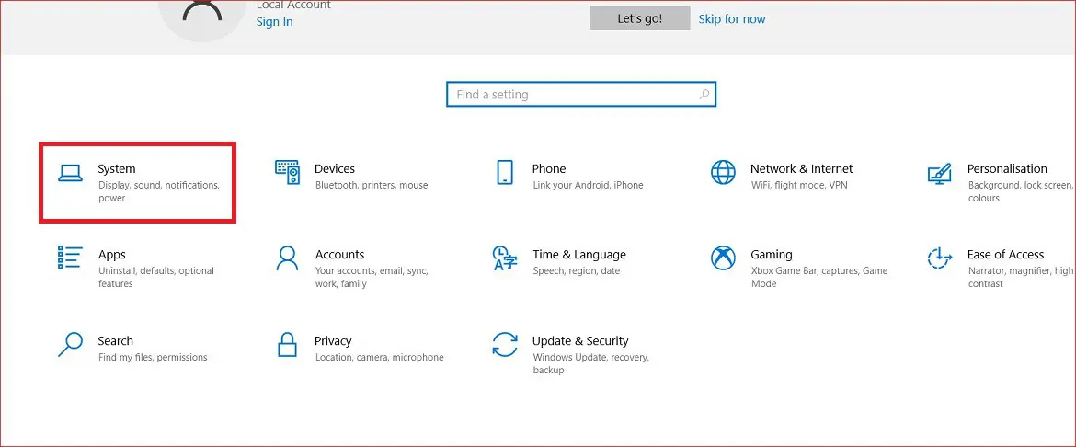The image size is (1076, 447).
Task: Click 'Narrator, magnifier, high contrast' description
Action: pyautogui.click(x=1021, y=278)
